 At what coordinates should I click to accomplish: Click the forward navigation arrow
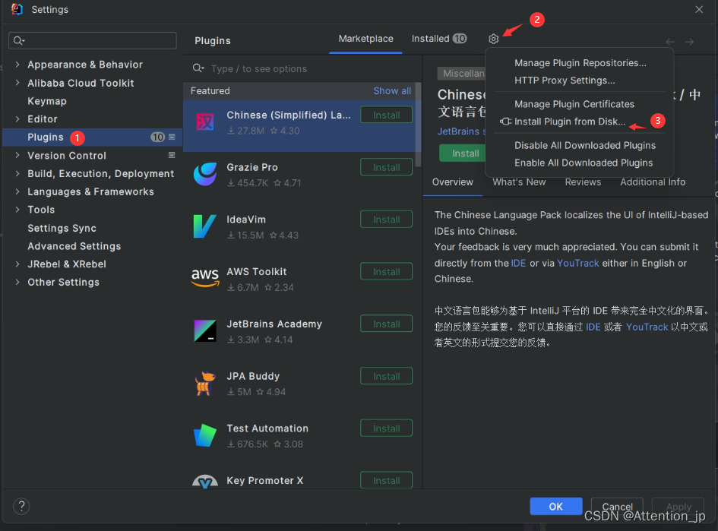688,40
